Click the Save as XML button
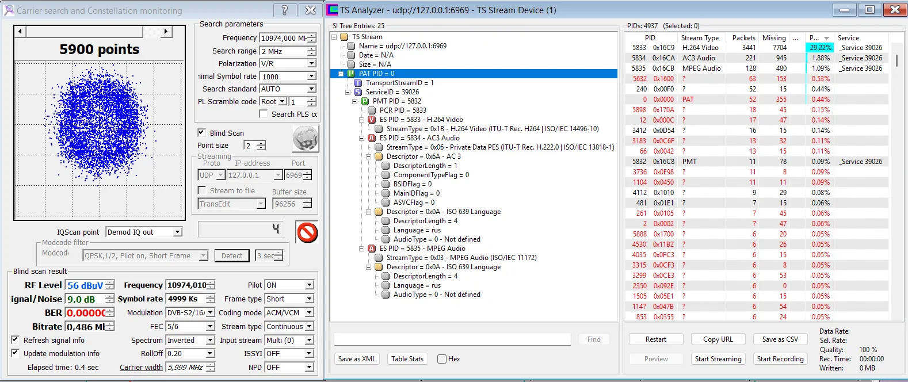Viewport: 908px width, 382px height. [357, 358]
